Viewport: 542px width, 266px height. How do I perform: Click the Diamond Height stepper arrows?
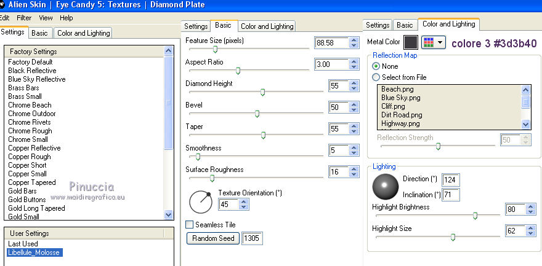[354, 86]
